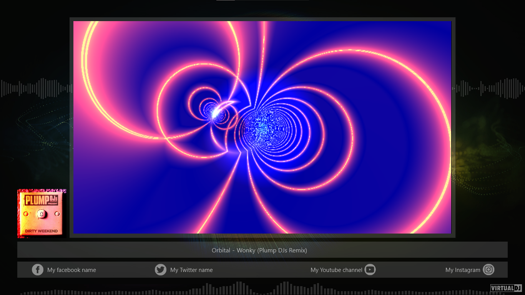Click the song progress bar at top
This screenshot has height=295, width=525.
(262, 0)
